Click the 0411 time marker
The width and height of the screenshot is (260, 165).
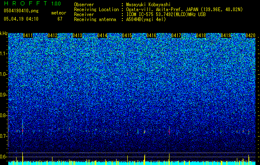point(28,35)
